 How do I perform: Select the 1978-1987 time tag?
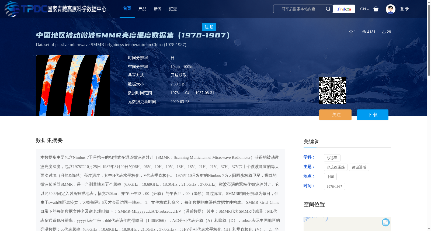click(334, 186)
